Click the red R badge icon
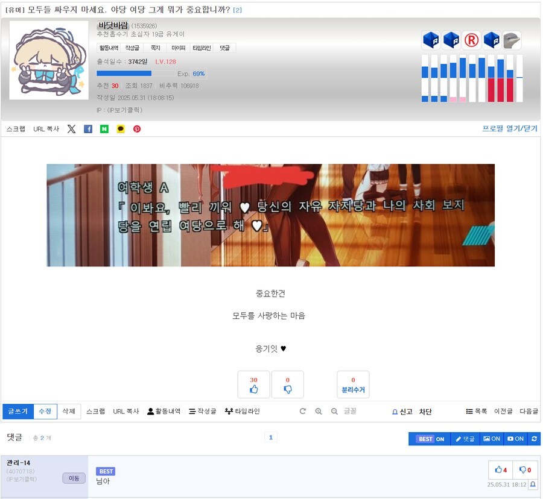The height and width of the screenshot is (499, 543). click(x=471, y=40)
